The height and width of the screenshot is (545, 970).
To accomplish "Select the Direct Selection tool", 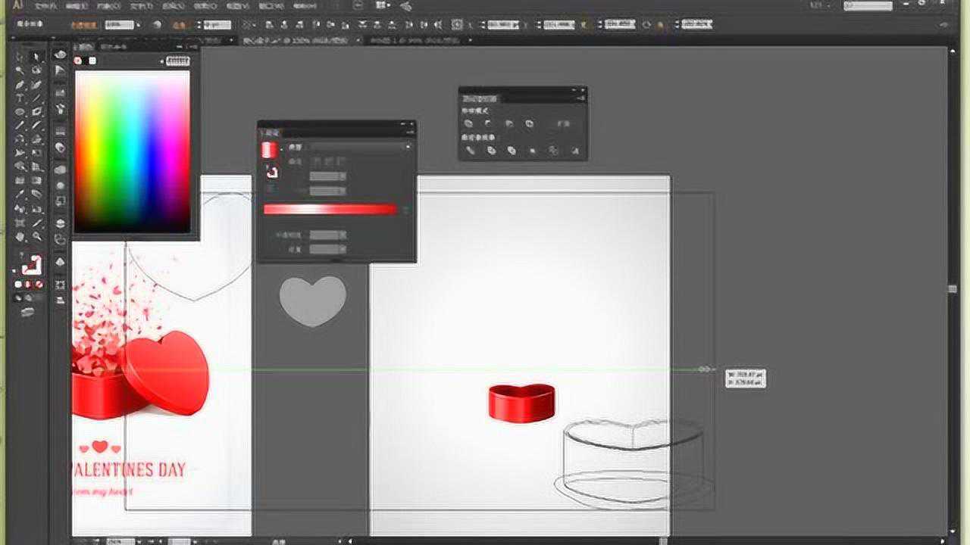I will [x=36, y=57].
